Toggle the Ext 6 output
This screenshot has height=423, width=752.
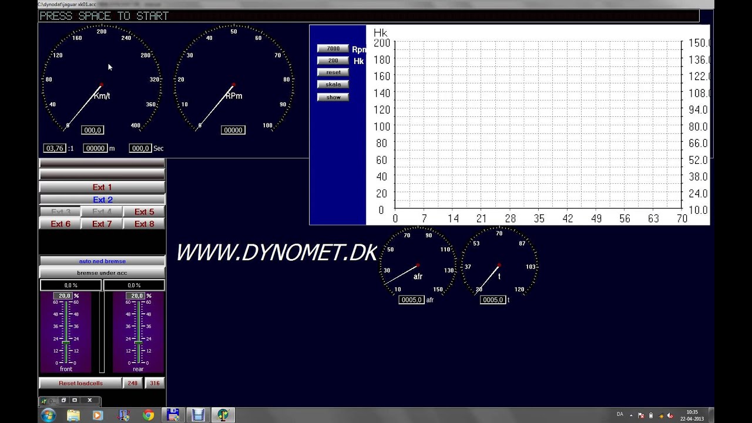60,224
